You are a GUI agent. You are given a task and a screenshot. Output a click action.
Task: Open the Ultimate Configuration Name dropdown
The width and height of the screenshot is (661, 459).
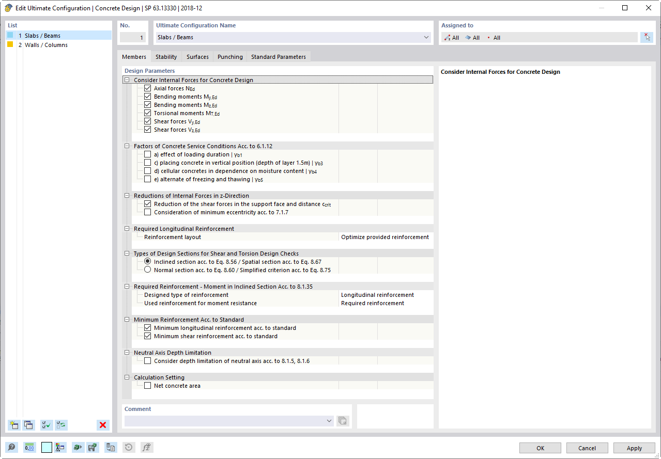[426, 37]
